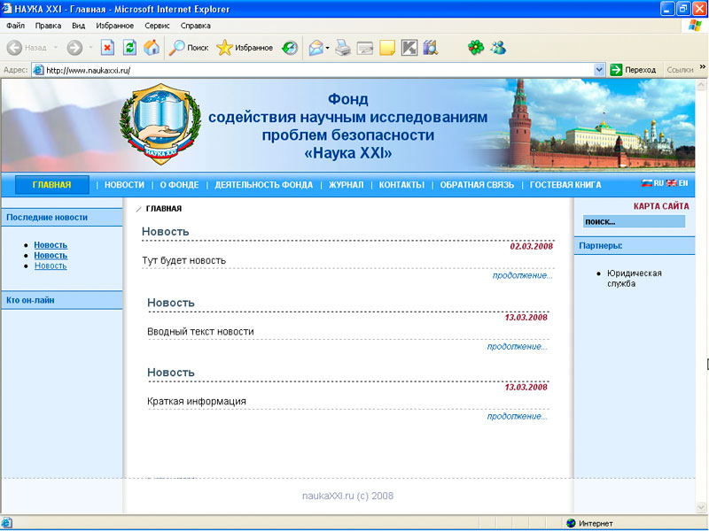
Task: Switch site language using the RU flag
Action: click(x=652, y=184)
